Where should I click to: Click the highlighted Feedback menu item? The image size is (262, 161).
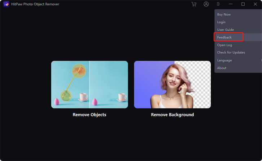click(224, 37)
